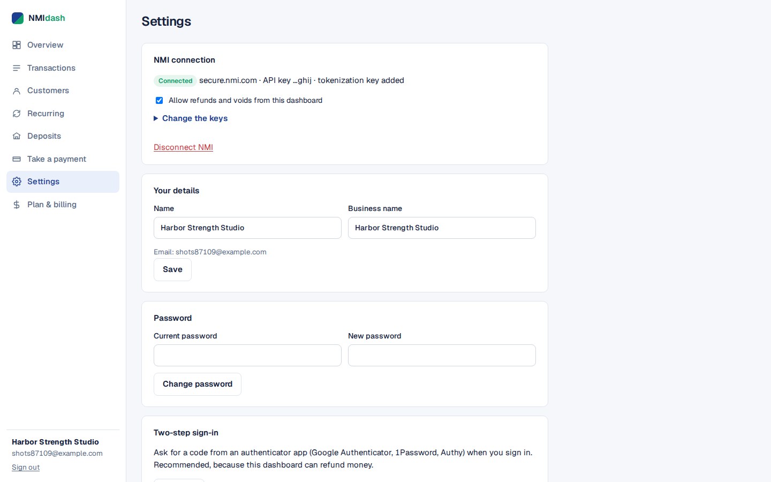The image size is (771, 482).
Task: Open the Overview page
Action: tap(63, 45)
